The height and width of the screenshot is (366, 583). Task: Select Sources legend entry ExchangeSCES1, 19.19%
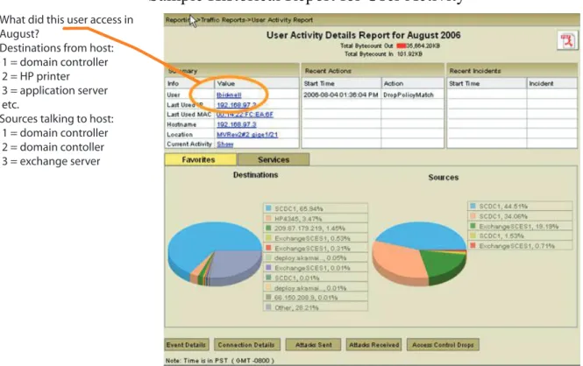(520, 226)
